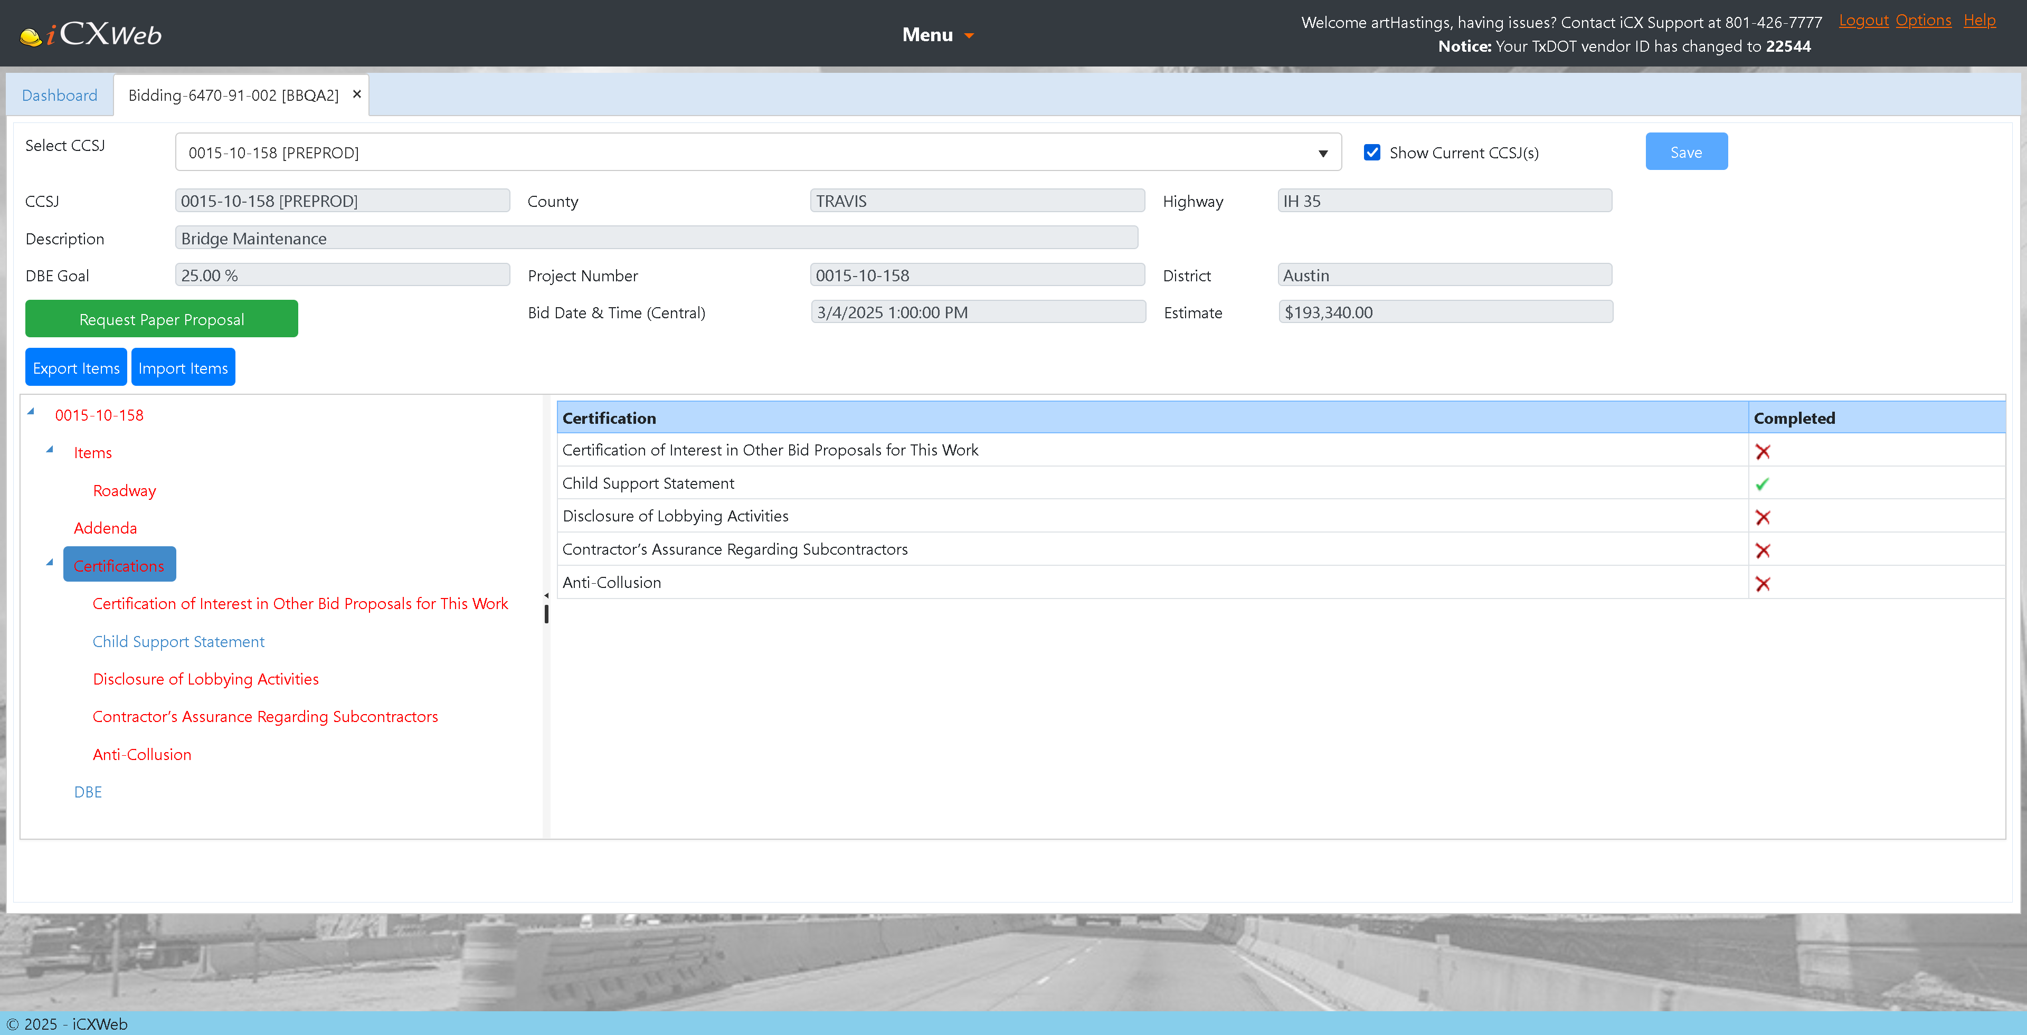Viewport: 2027px width, 1035px height.
Task: Click red X for Contractor's Assurance row
Action: (1763, 550)
